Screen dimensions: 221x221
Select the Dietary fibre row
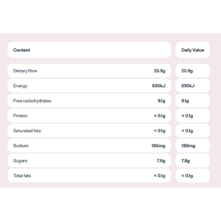coord(89,70)
